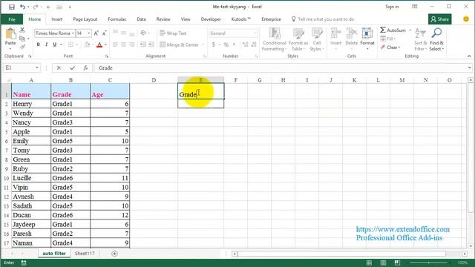Click Sign in link

click(392, 7)
